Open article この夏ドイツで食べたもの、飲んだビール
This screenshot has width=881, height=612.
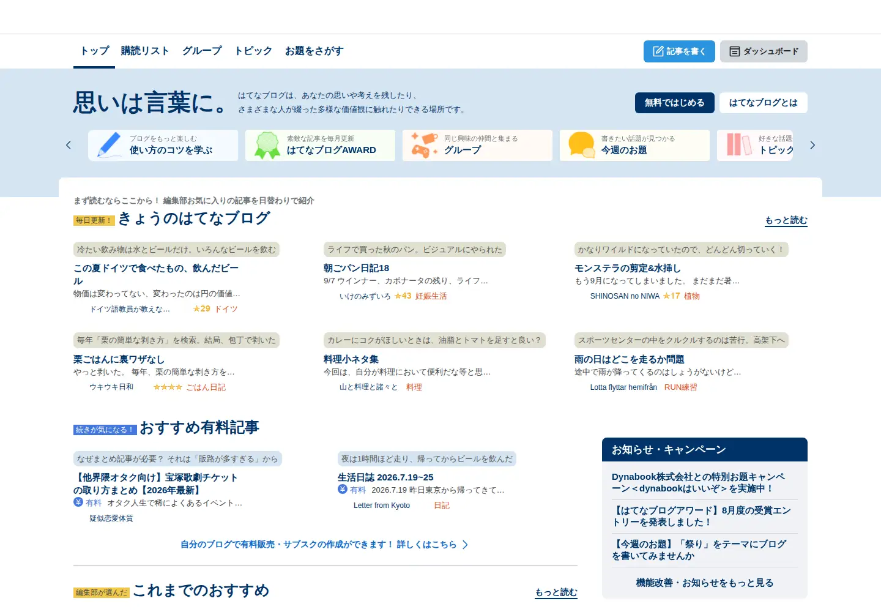click(156, 274)
